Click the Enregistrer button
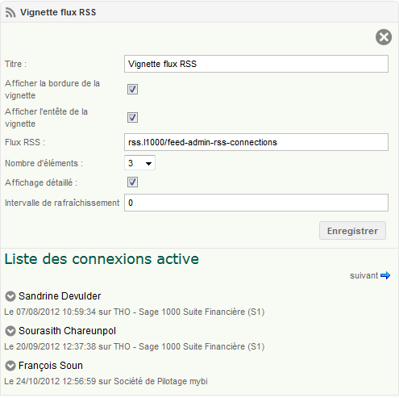The height and width of the screenshot is (398, 399). point(352,231)
